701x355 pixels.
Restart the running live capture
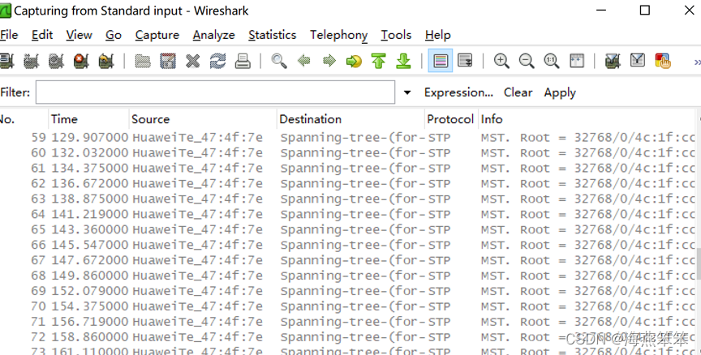(x=106, y=61)
